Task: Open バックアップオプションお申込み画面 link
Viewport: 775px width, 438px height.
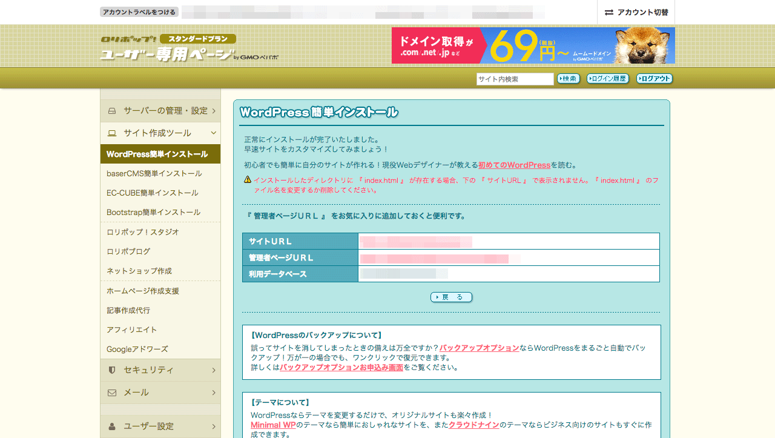Action: coord(341,367)
